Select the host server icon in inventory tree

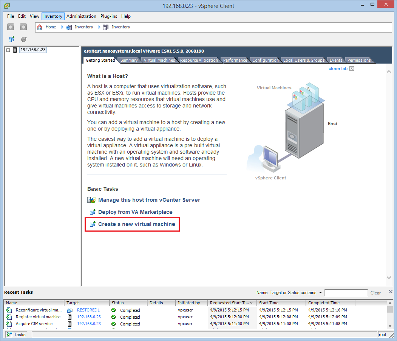click(x=15, y=50)
